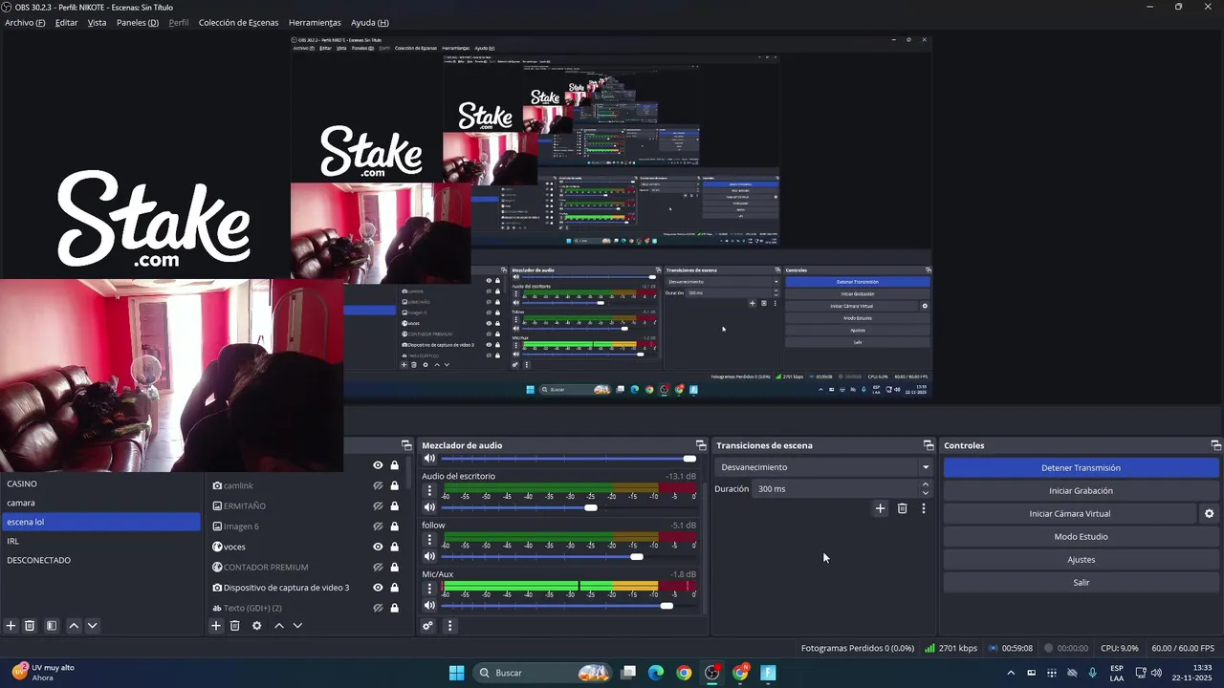Show the Imagen 6 source
The width and height of the screenshot is (1224, 688).
378,527
